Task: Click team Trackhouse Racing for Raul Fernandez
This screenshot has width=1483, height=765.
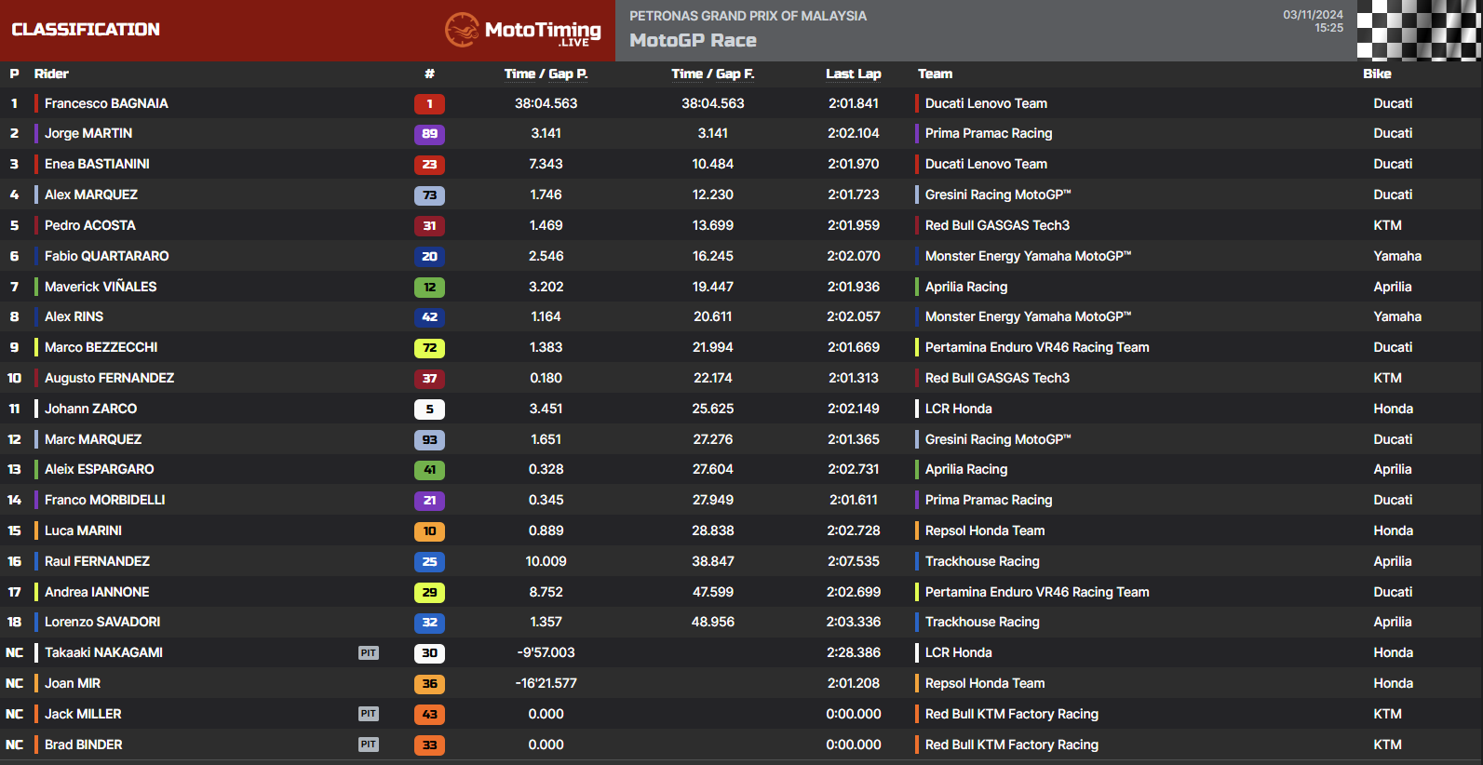Action: (x=982, y=561)
